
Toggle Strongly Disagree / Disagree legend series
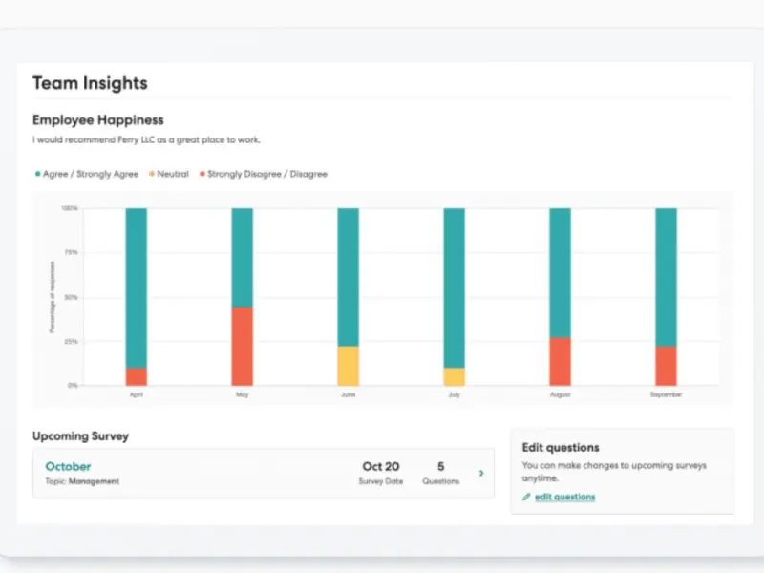coord(266,175)
